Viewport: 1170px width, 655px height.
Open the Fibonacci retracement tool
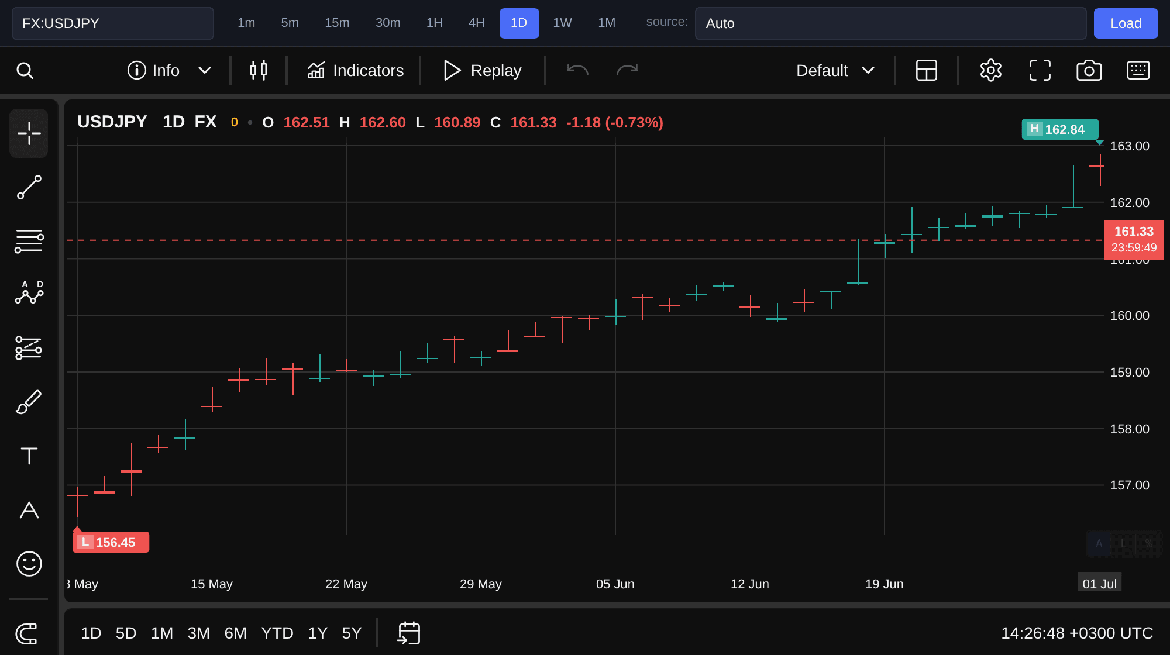29,241
